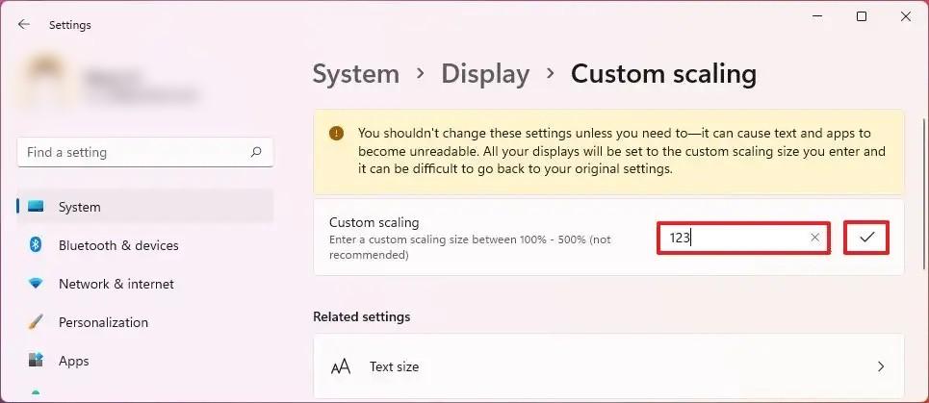The height and width of the screenshot is (403, 929).
Task: Open Bluetooth & devices settings
Action: (118, 245)
